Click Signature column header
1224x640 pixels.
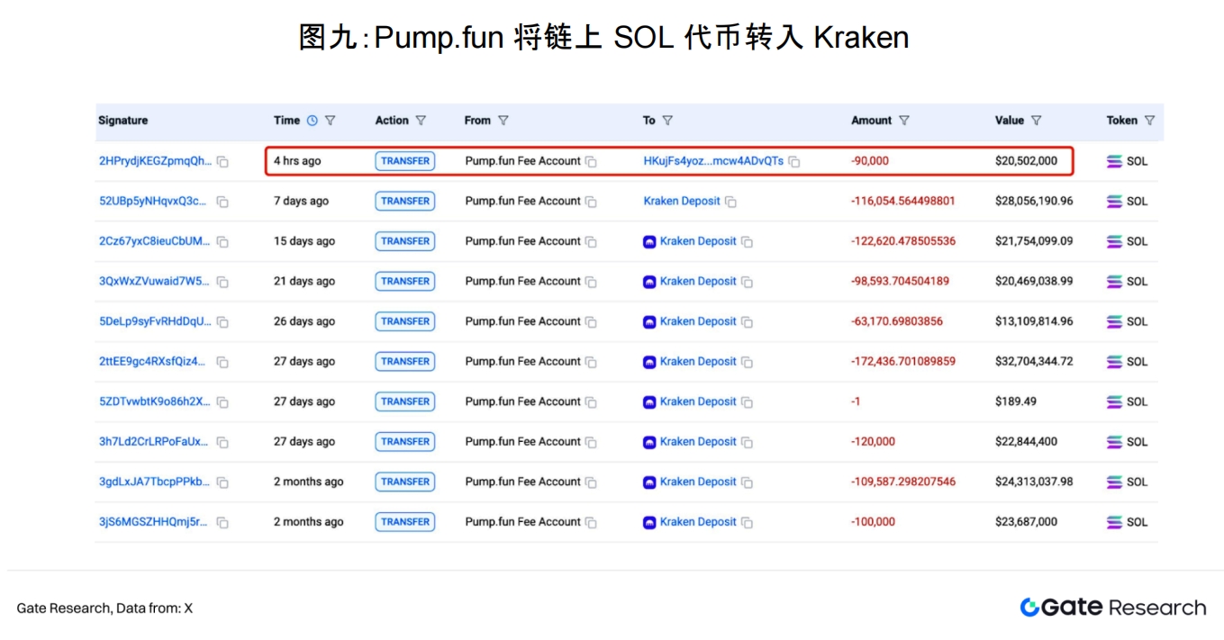click(122, 121)
